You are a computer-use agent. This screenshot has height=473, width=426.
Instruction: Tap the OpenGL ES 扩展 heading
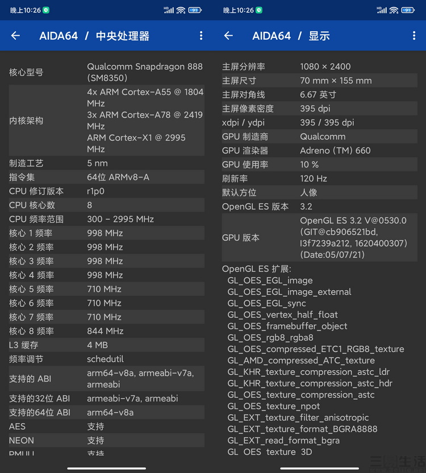pyautogui.click(x=256, y=269)
